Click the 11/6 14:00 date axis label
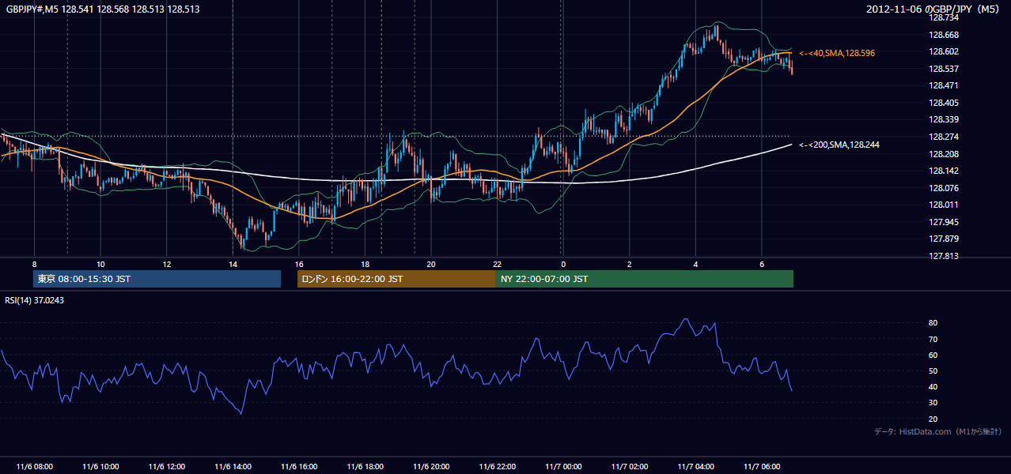Viewport: 1011px width, 474px height. click(x=233, y=467)
